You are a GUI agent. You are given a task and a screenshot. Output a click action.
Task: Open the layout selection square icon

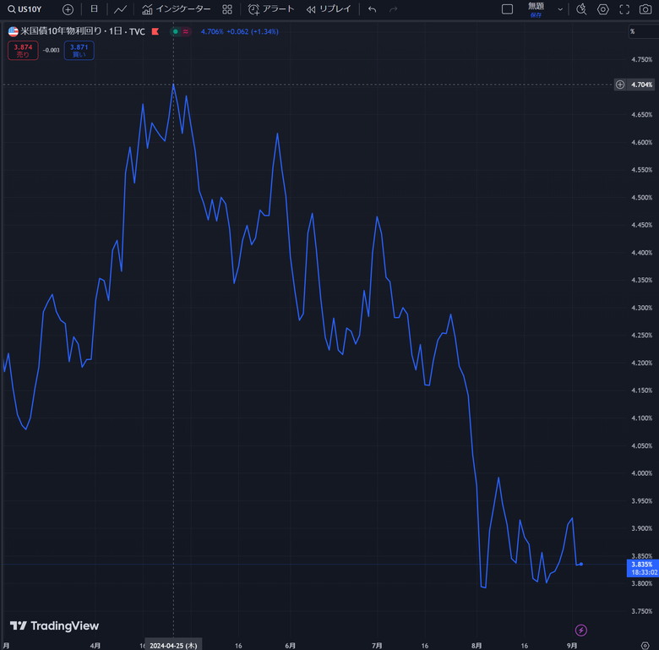507,9
